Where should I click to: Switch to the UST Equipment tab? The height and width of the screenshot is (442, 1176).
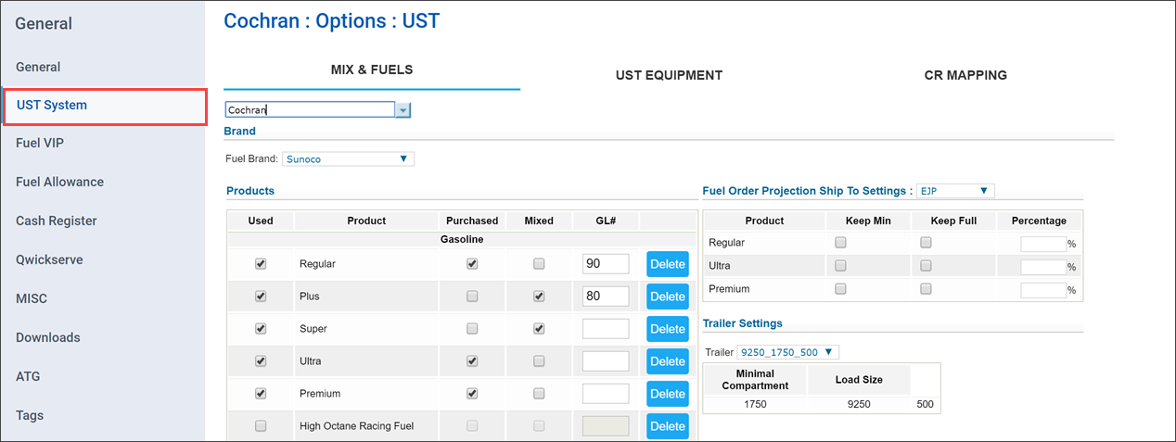pos(669,75)
